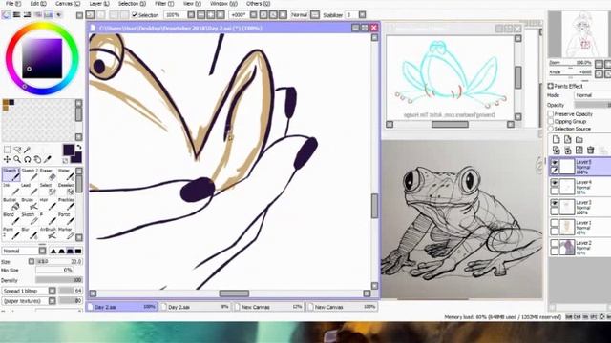611x343 pixels.
Task: Select the Lasso tool
Action: pos(17,150)
